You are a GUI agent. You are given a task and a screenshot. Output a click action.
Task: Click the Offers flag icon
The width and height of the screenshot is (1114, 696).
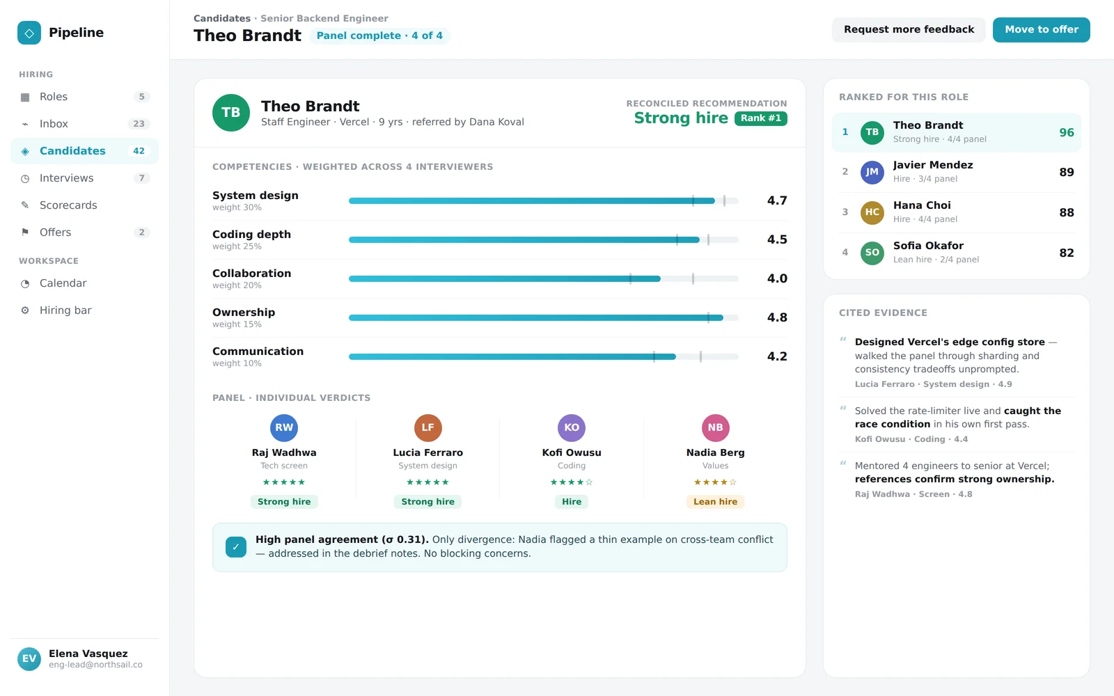(x=25, y=232)
